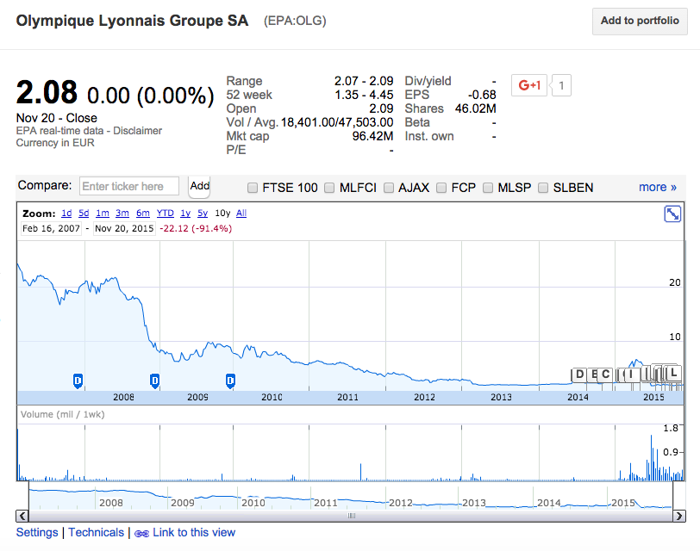
Task: Edit end date Nov 20, 2015 field
Action: click(124, 229)
